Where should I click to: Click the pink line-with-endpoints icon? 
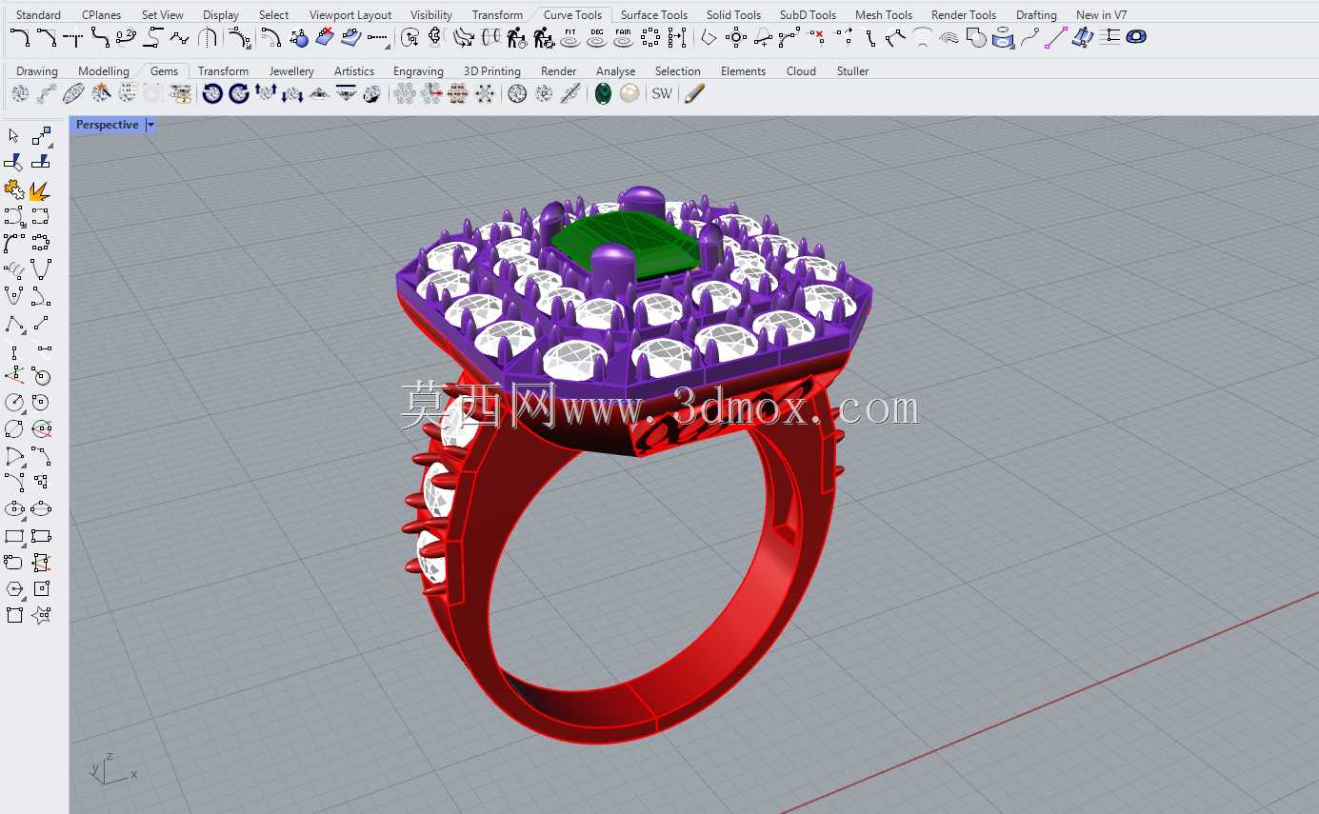(1056, 38)
